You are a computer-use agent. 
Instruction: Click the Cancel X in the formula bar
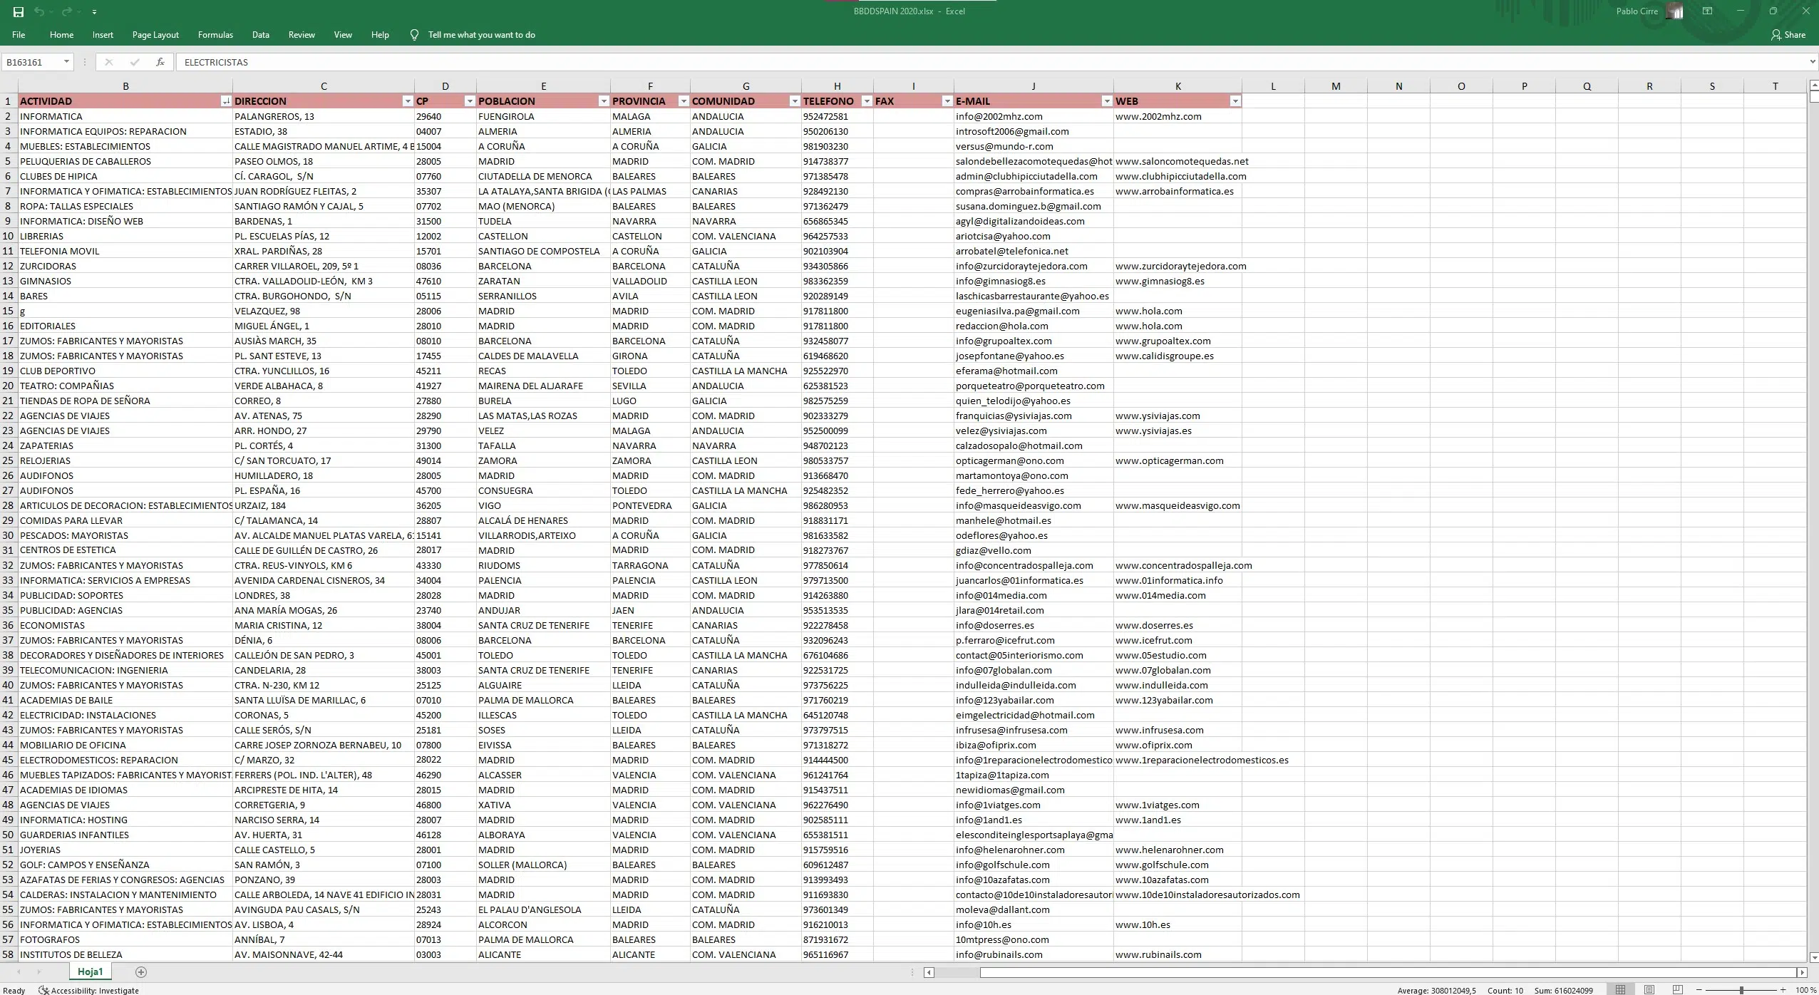tap(108, 62)
